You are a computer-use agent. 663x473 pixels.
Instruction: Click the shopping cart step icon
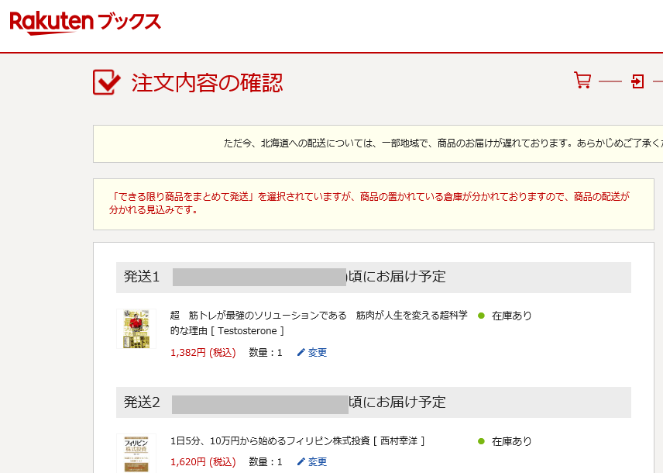[x=582, y=80]
